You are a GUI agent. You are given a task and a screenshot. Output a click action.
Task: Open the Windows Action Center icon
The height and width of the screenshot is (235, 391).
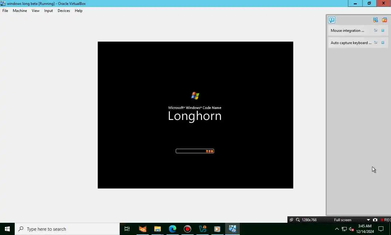pyautogui.click(x=381, y=229)
